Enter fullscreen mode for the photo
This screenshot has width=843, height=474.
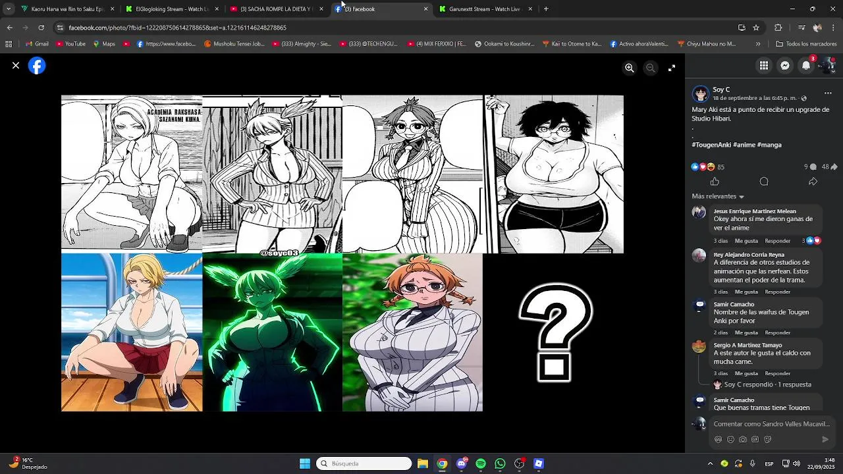672,68
